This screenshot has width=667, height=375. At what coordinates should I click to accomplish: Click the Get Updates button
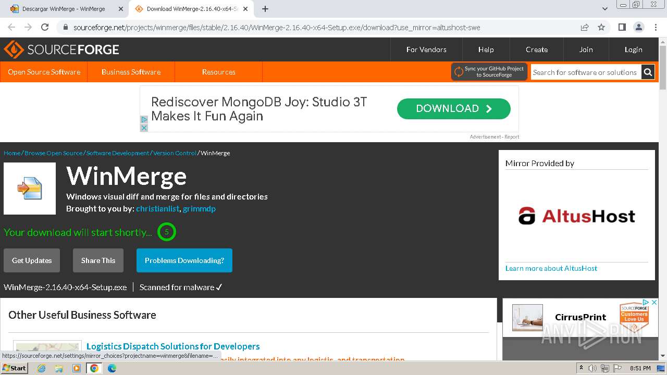click(32, 260)
